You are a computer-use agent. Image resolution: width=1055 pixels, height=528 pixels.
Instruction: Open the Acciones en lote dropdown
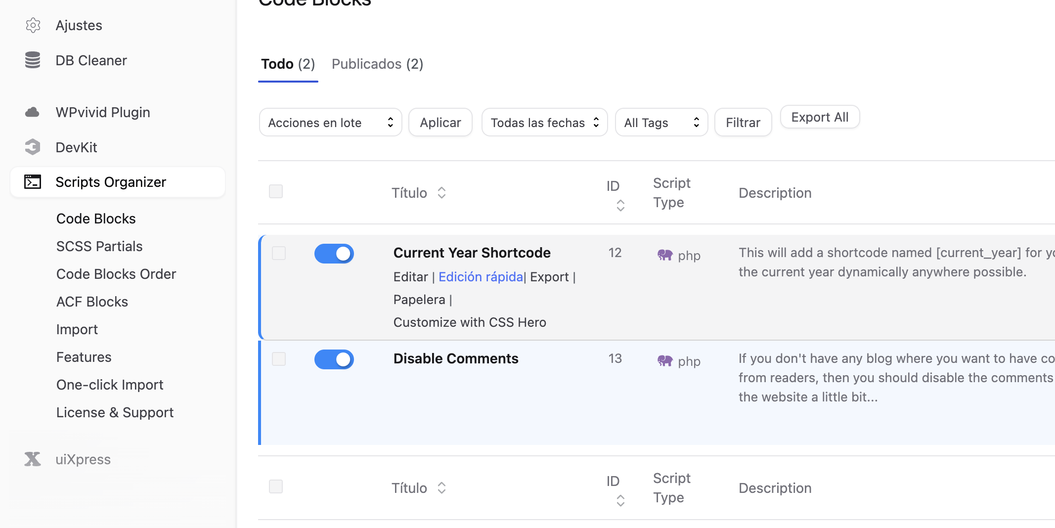coord(330,123)
